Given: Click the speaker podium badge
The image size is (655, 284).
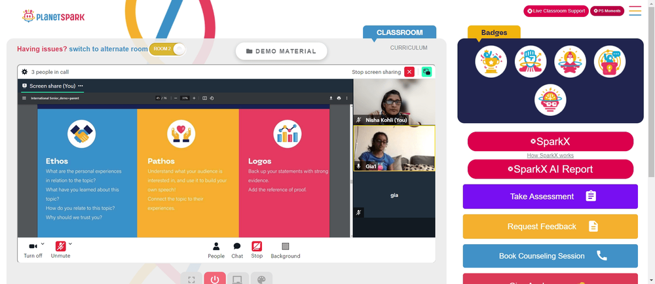Looking at the screenshot, I should pyautogui.click(x=609, y=62).
